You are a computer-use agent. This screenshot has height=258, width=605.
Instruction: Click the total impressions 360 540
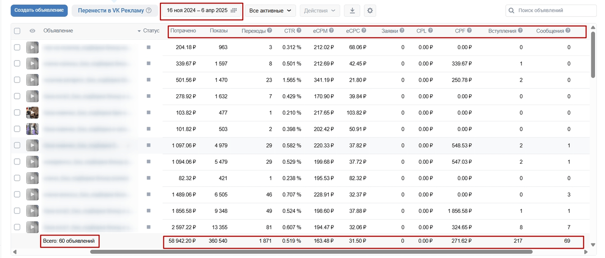(218, 241)
